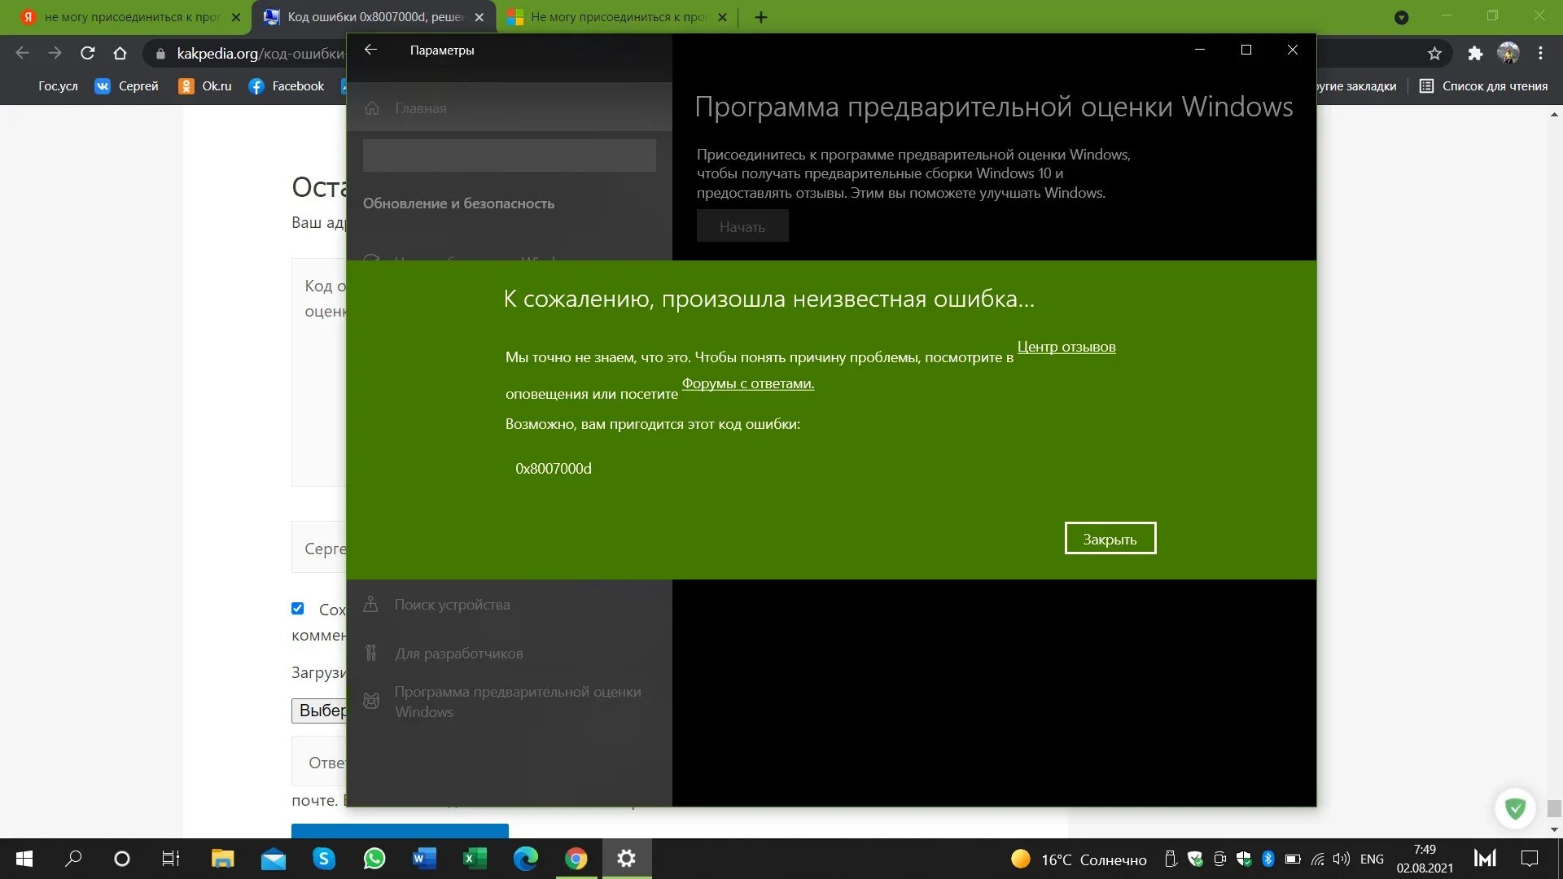Screen dimensions: 1563x879
Task: Reload the page in Chrome
Action: tap(88, 54)
